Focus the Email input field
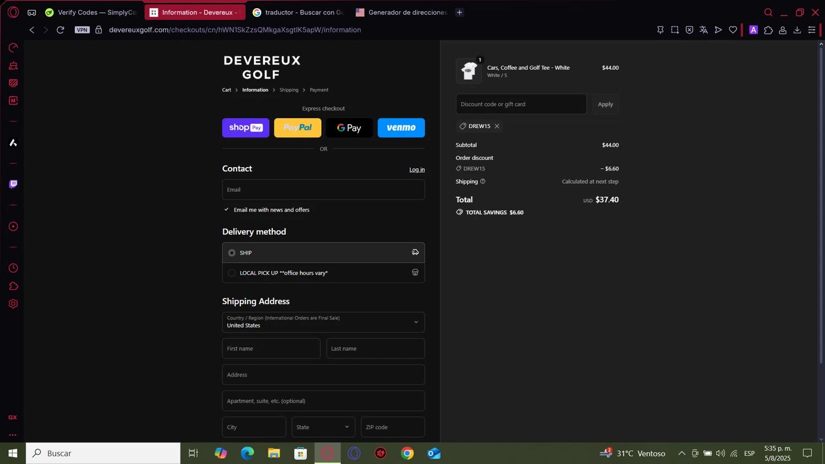This screenshot has height=464, width=825. tap(323, 190)
